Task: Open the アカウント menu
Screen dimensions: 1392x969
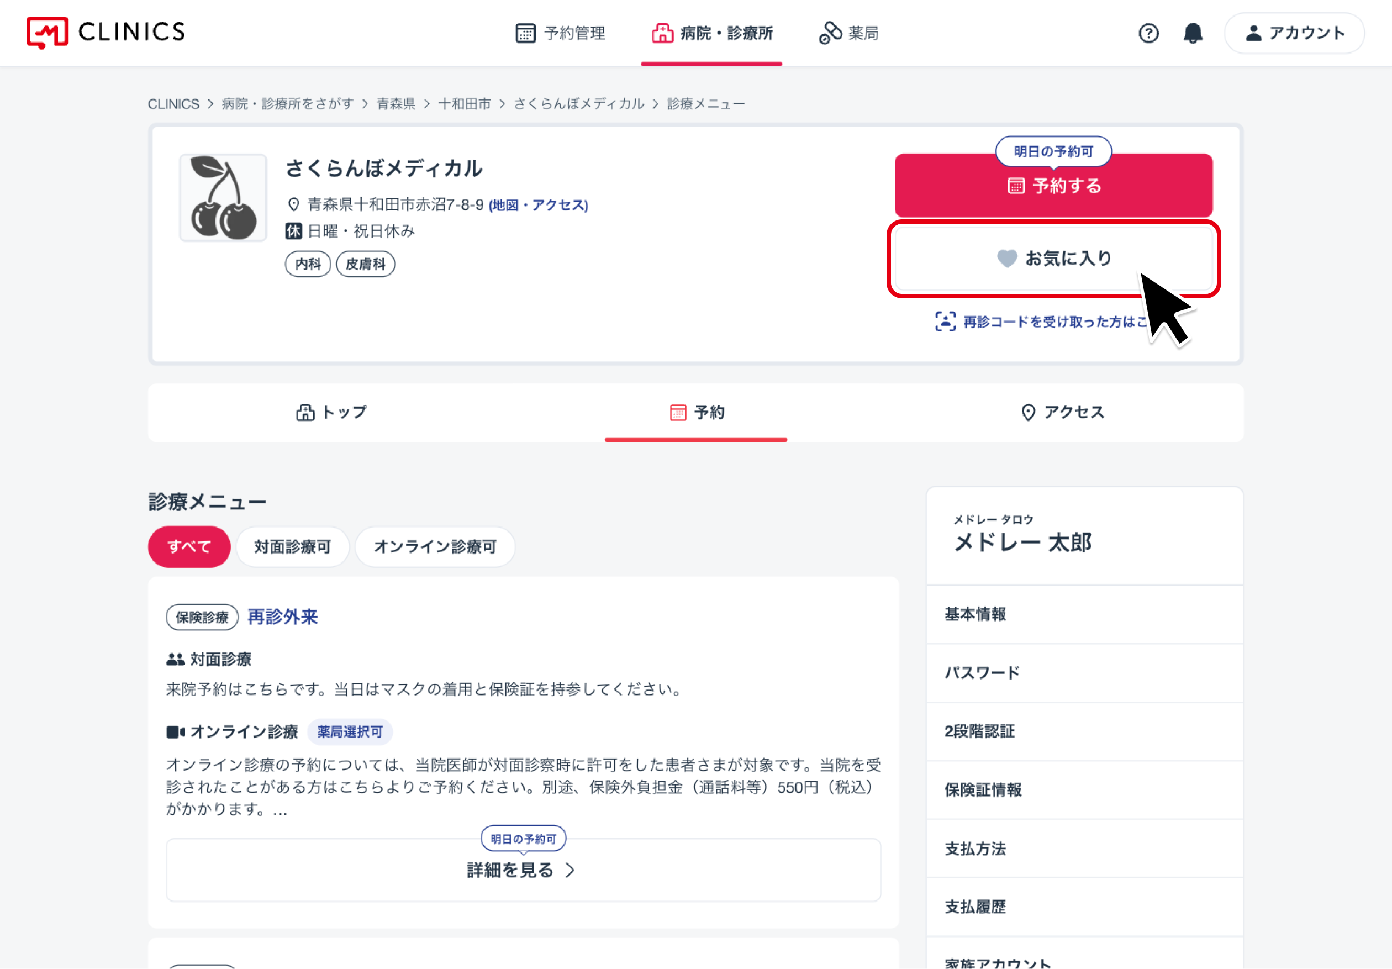Action: tap(1294, 33)
